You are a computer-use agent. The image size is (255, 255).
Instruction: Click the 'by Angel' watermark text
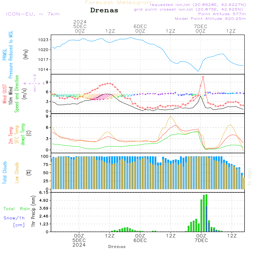(x=249, y=177)
